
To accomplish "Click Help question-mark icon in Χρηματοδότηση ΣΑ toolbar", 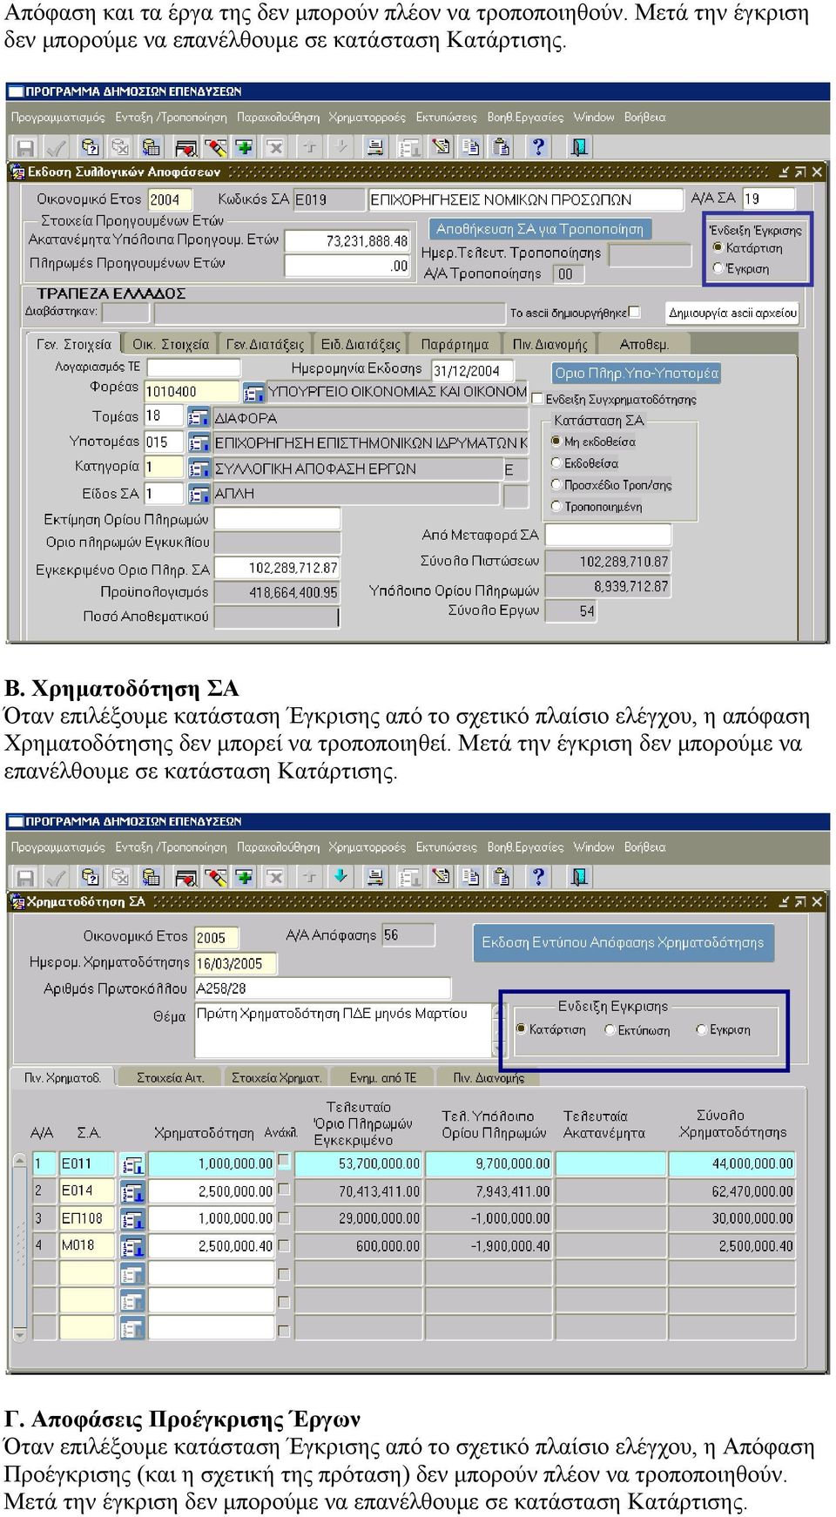I will tap(538, 877).
